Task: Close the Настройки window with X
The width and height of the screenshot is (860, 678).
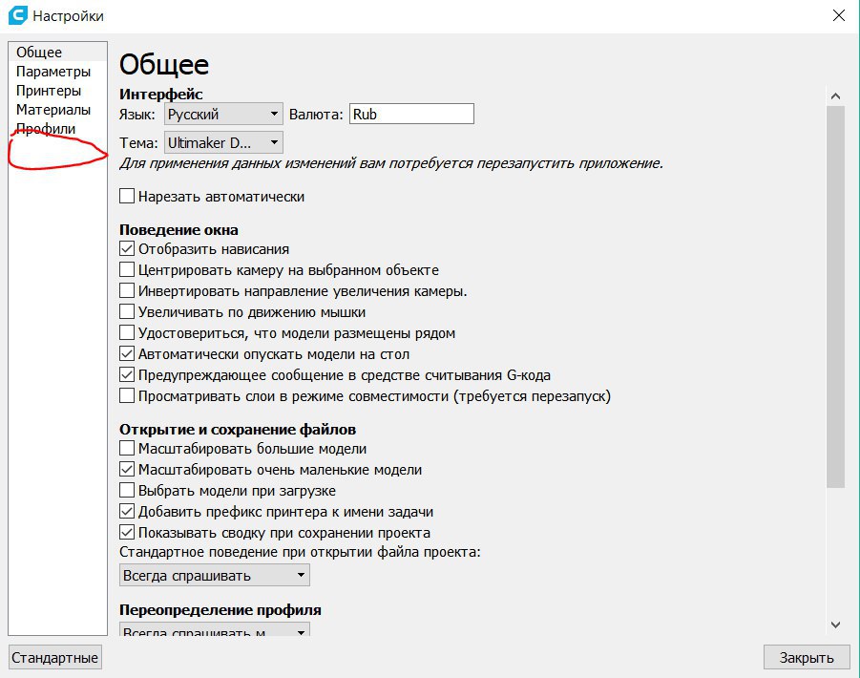Action: pos(839,15)
